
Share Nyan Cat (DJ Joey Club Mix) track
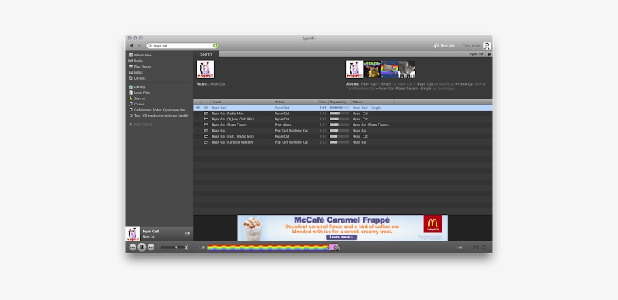[206, 119]
